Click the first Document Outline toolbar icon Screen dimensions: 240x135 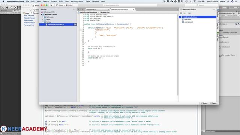181,13
